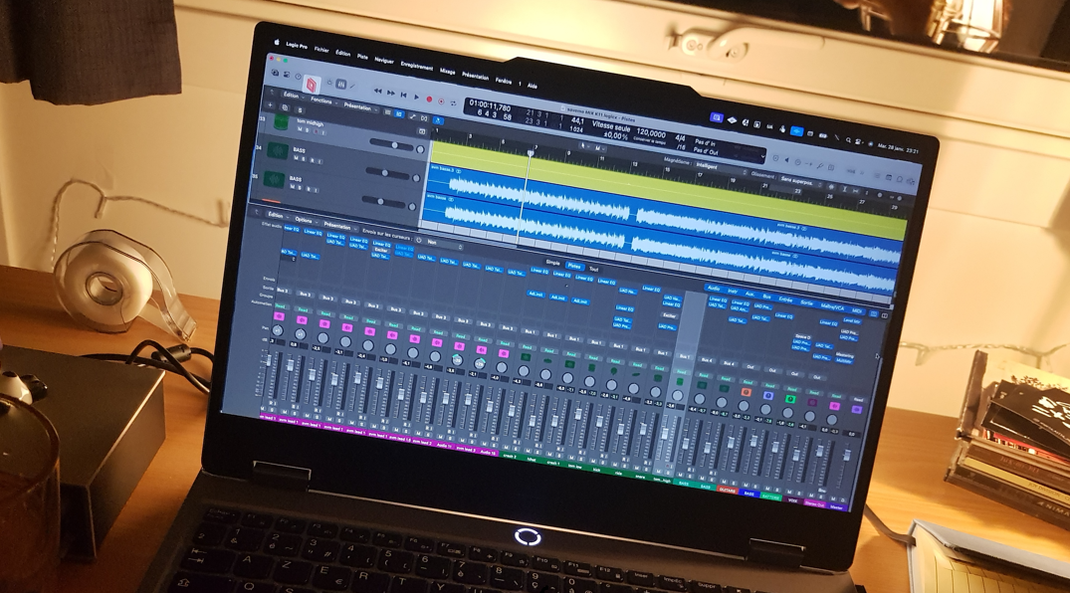Open the Fichier menu
Image resolution: width=1070 pixels, height=593 pixels.
pos(321,49)
